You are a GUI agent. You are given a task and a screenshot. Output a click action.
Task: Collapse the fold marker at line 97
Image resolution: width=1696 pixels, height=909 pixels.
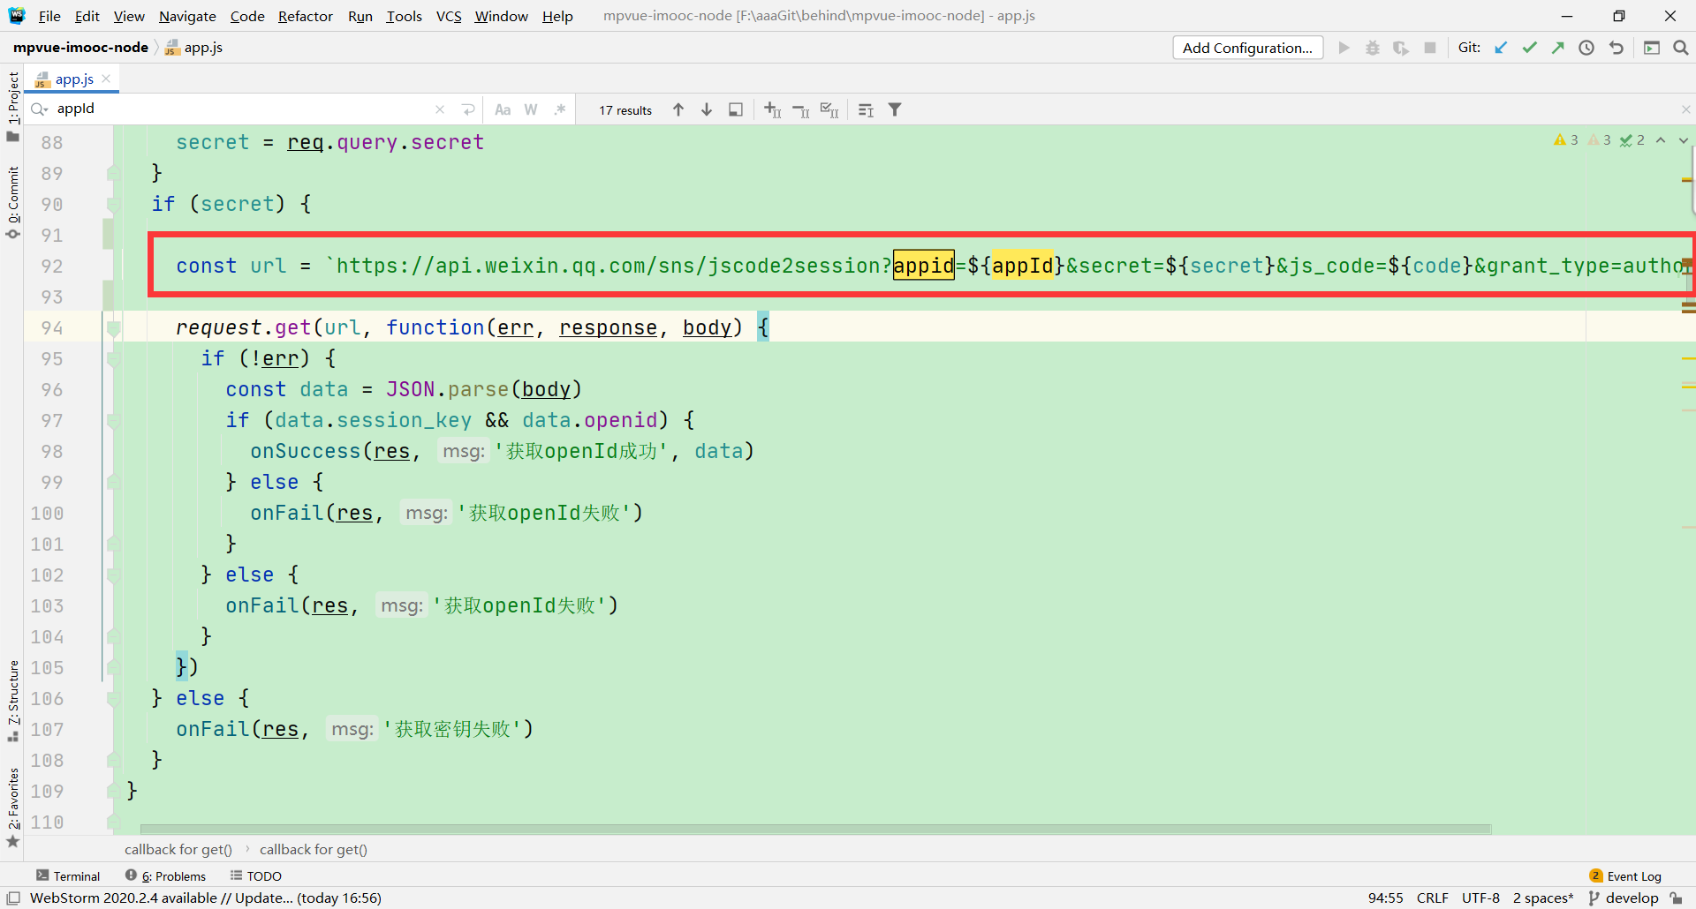click(113, 421)
